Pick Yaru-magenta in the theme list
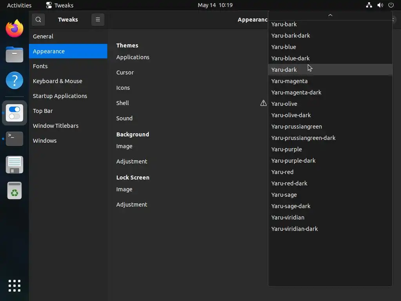The height and width of the screenshot is (301, 401). [289, 81]
